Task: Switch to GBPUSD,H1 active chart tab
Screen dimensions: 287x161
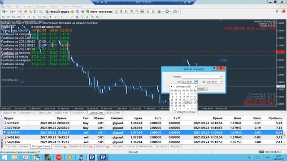Action: pos(96,113)
